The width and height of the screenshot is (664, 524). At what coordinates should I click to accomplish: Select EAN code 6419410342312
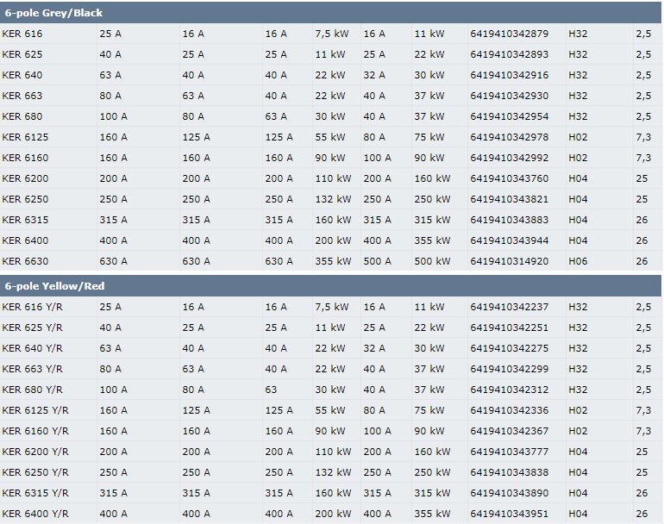pyautogui.click(x=509, y=390)
